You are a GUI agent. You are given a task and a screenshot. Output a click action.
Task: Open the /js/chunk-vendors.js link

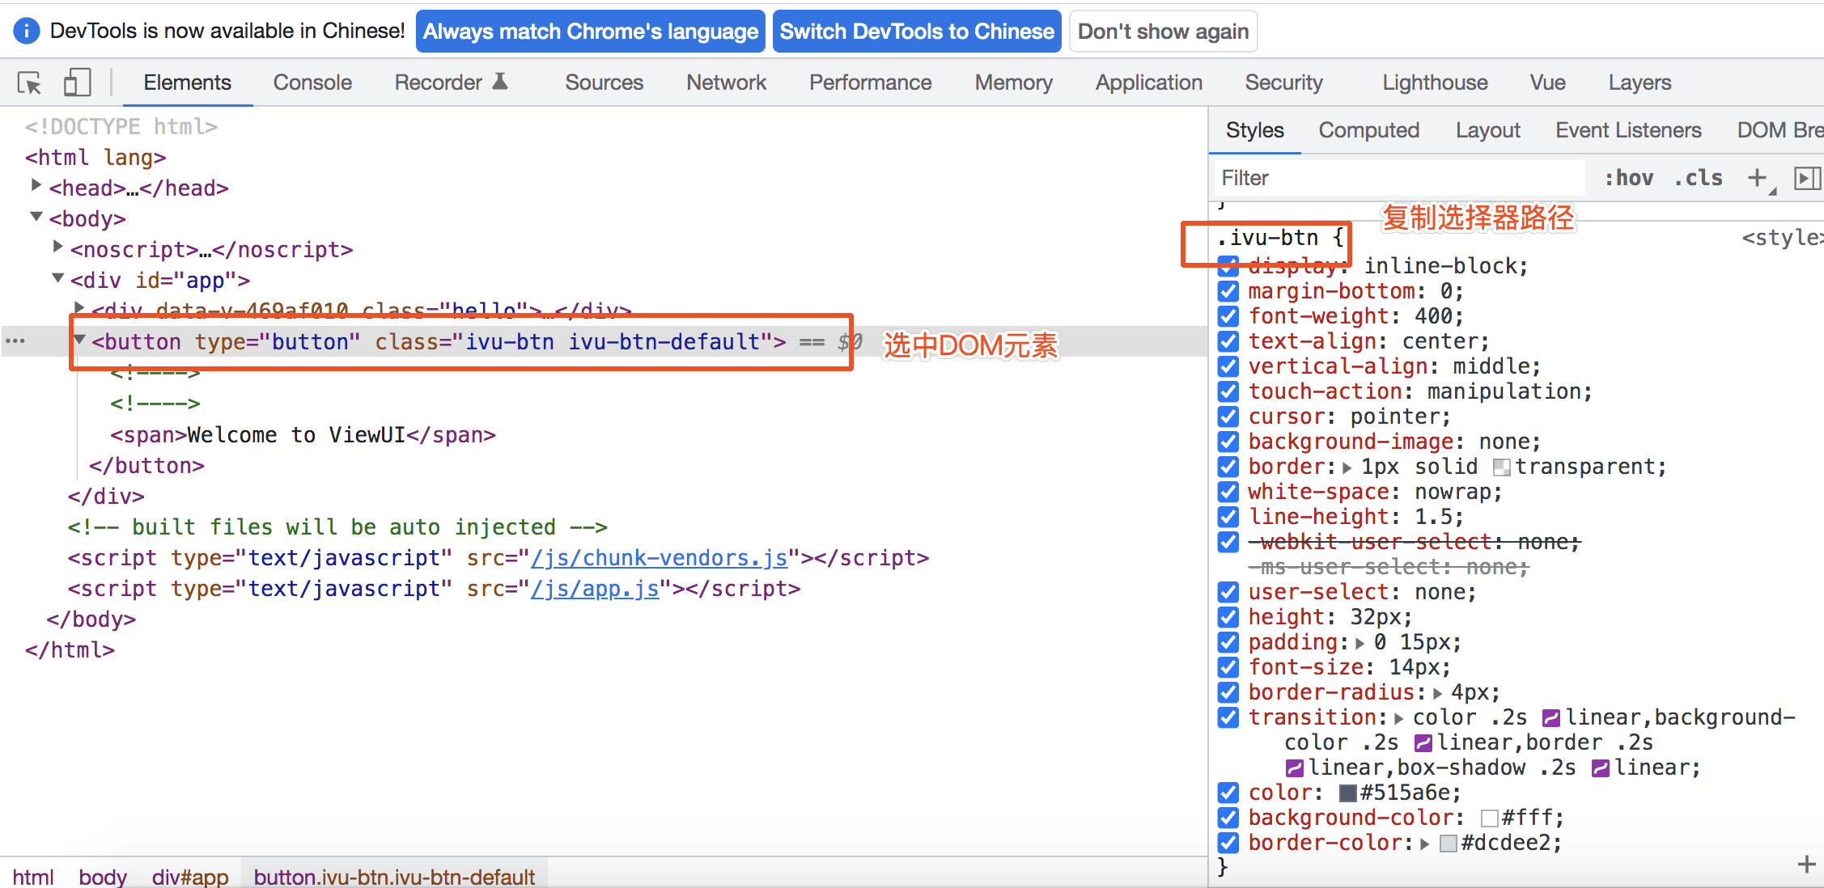point(659,558)
